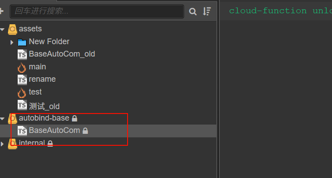Image resolution: width=332 pixels, height=178 pixels.
Task: Select the 测试_old script file
Action: (x=44, y=106)
